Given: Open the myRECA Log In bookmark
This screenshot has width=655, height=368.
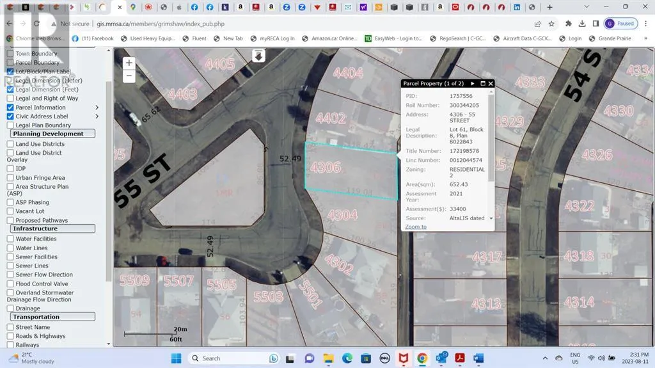Looking at the screenshot, I should point(272,38).
